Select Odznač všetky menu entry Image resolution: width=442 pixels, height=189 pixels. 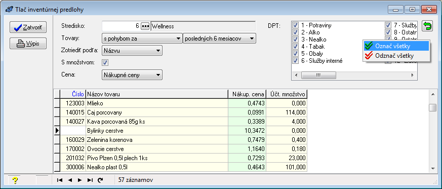[396, 56]
